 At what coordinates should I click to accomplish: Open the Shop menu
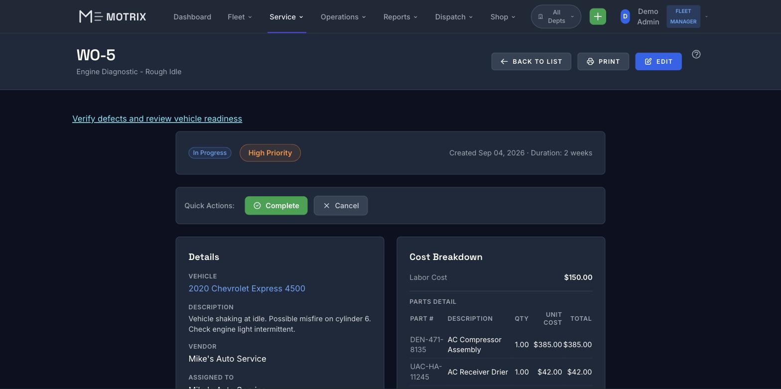coord(503,16)
